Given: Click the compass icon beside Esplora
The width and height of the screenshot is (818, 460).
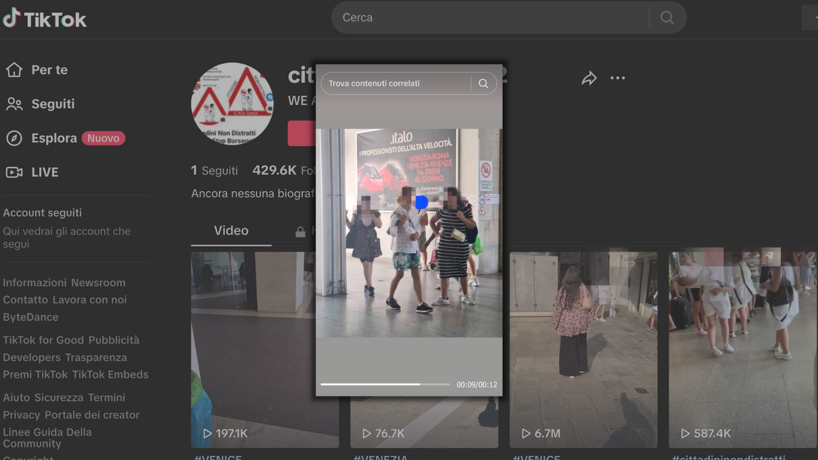Looking at the screenshot, I should click(14, 138).
